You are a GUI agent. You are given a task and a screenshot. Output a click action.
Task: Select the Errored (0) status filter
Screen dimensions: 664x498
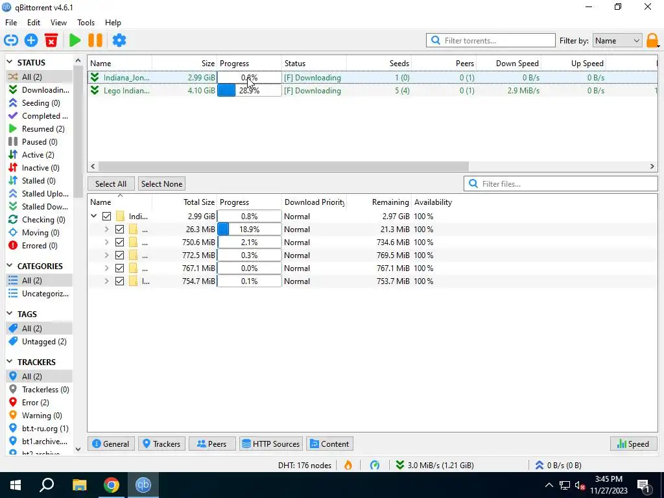pyautogui.click(x=39, y=246)
